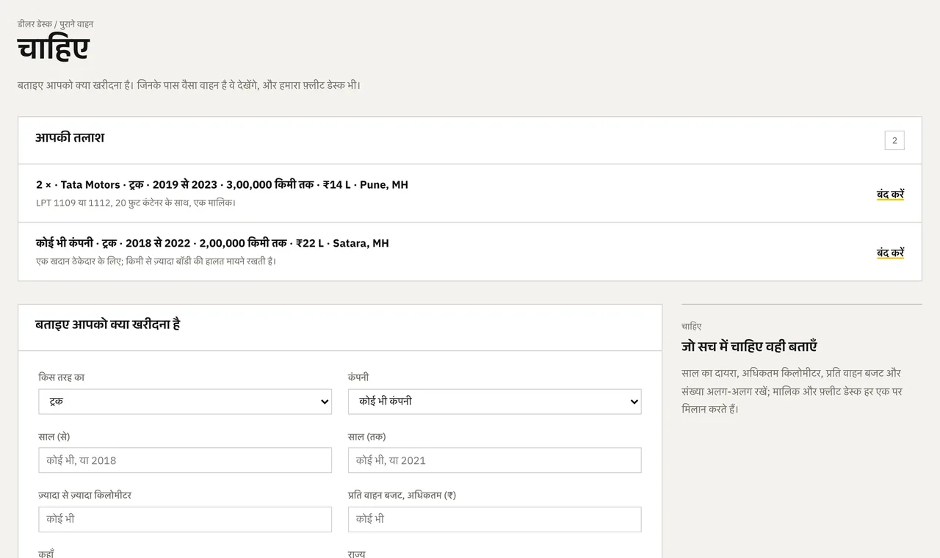This screenshot has width=940, height=558.
Task: Open the Tata Motors ट्रक search entry
Action: pyautogui.click(x=222, y=185)
